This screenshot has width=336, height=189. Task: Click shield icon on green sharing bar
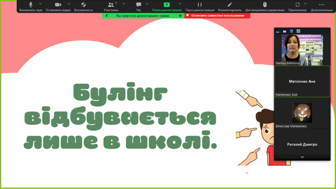180,16
